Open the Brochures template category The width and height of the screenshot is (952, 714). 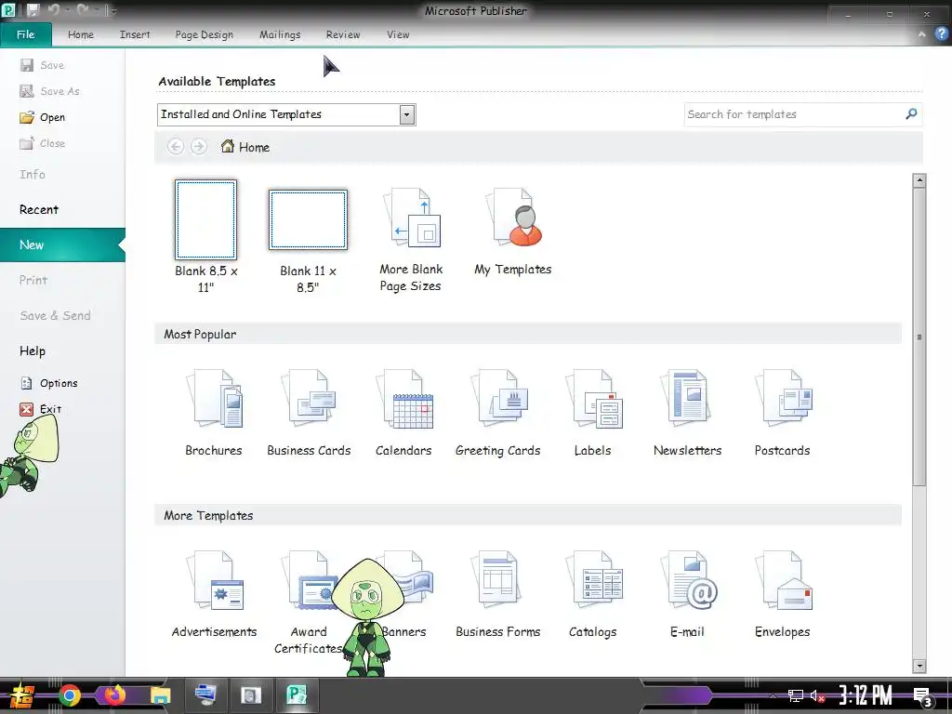214,413
